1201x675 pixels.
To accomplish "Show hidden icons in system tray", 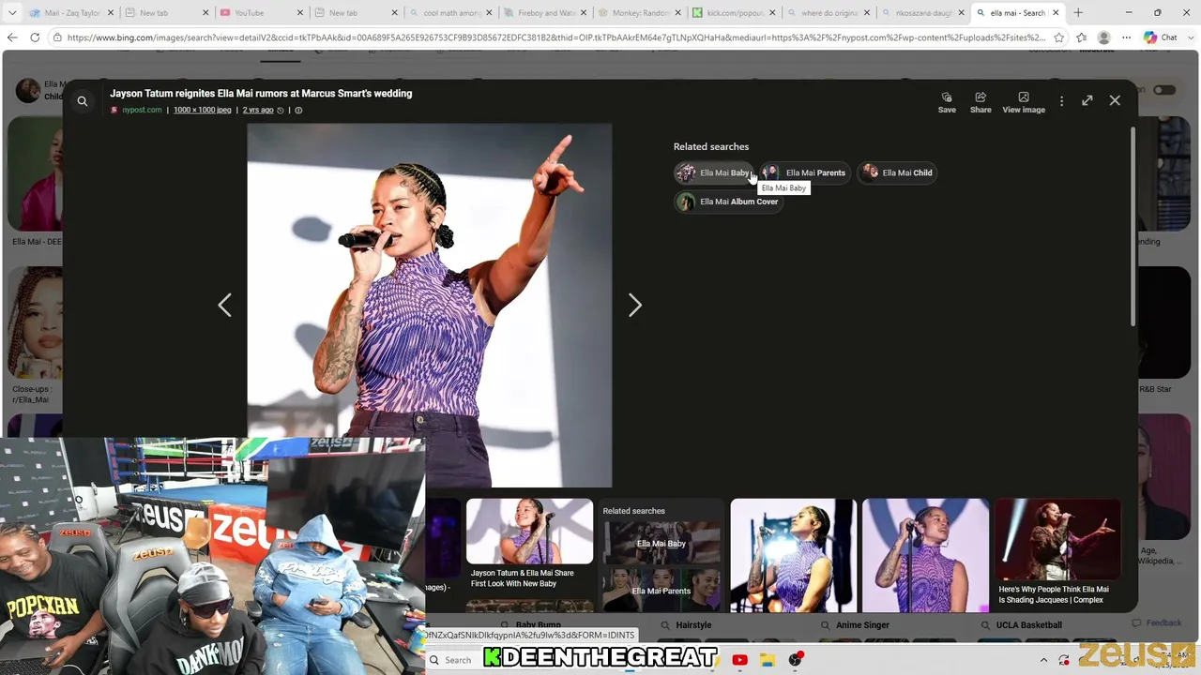I will pos(1043,660).
